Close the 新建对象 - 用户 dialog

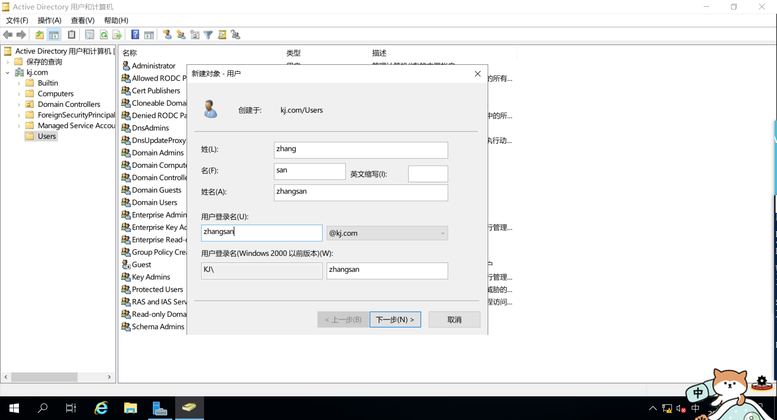[x=477, y=74]
